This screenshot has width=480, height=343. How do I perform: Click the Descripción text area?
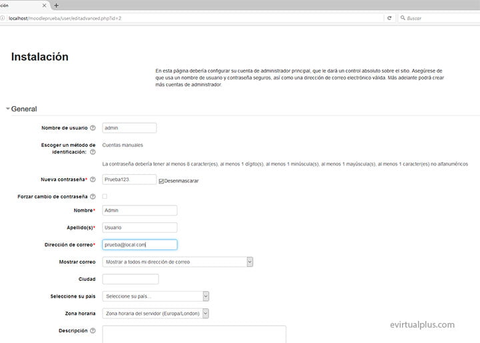(x=194, y=334)
